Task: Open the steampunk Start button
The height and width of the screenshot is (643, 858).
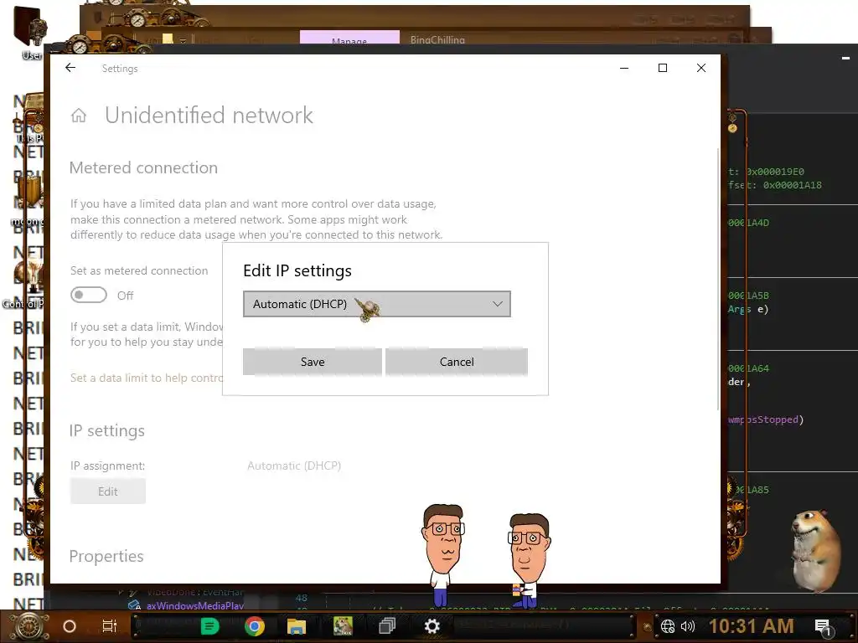Action: [28, 626]
